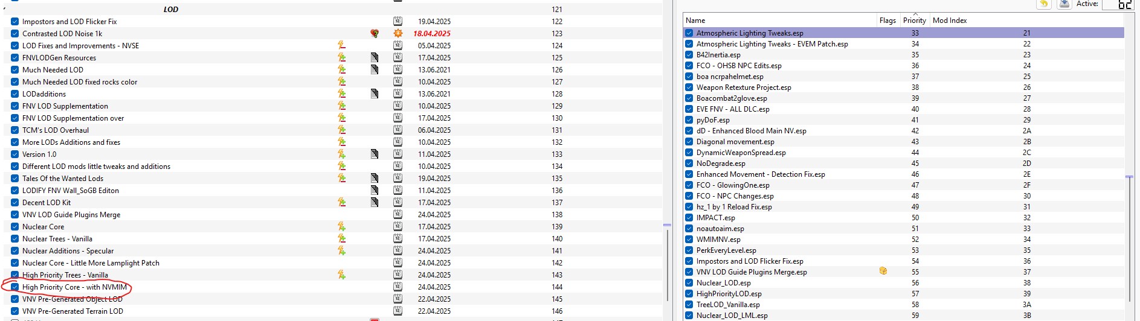The height and width of the screenshot is (321, 1140).
Task: Toggle the VNV LOD Guide Plugins Merge mod checkbox
Action: [14, 214]
